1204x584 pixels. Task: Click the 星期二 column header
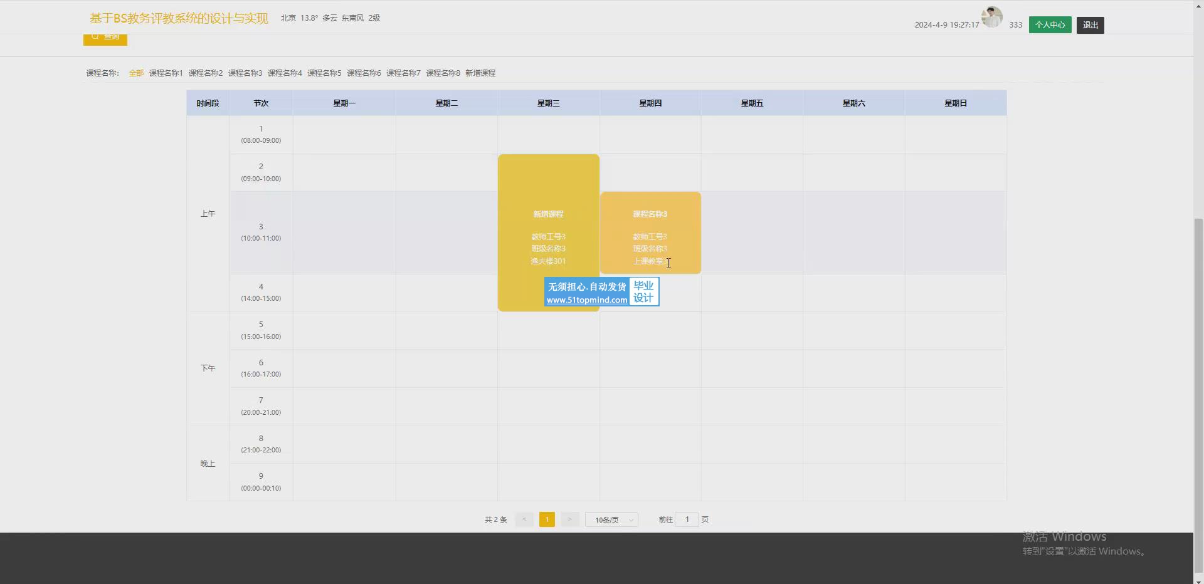click(x=446, y=103)
